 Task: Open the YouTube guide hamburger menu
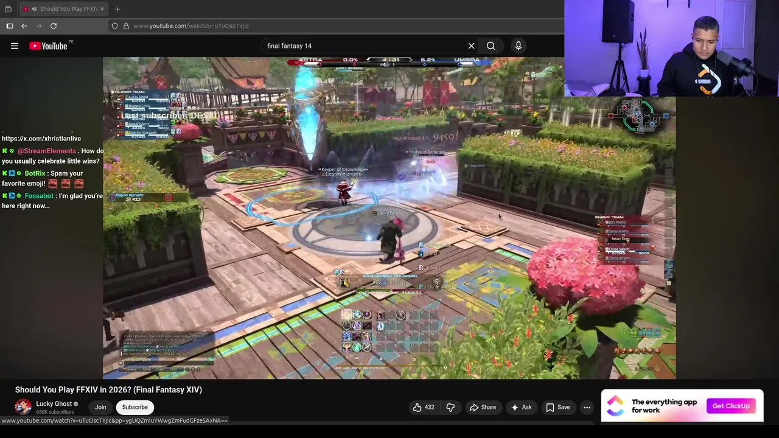(15, 46)
